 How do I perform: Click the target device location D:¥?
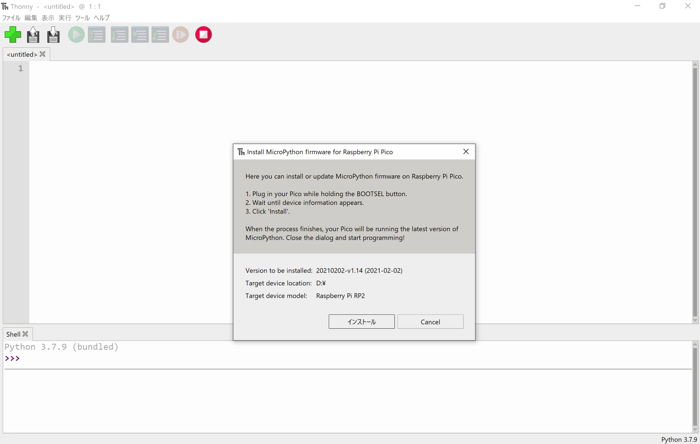point(321,283)
